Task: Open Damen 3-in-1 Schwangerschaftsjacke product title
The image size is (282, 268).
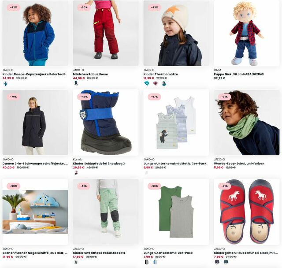Action: click(x=35, y=164)
